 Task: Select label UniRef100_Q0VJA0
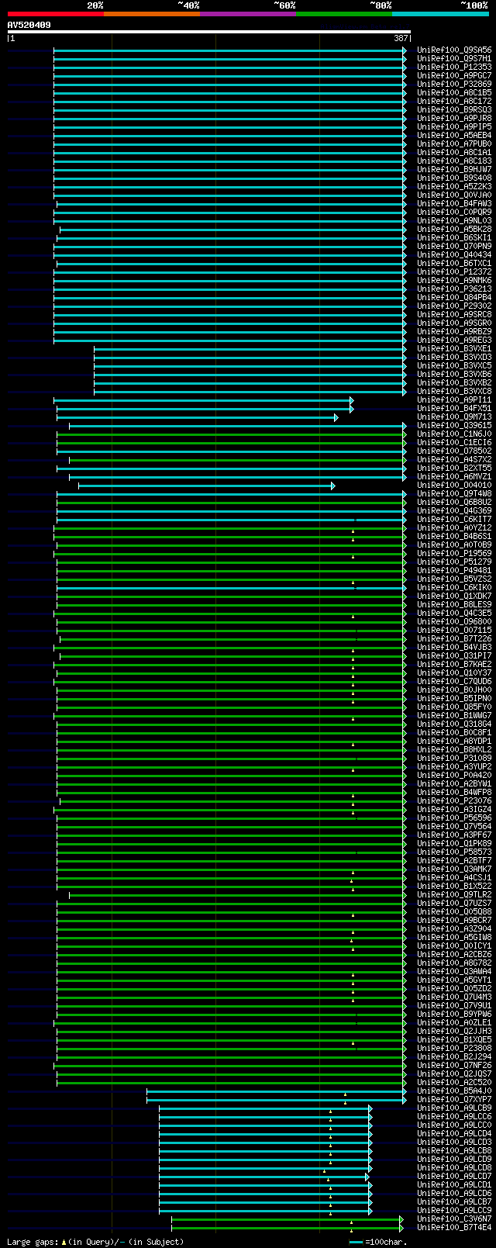coord(454,195)
